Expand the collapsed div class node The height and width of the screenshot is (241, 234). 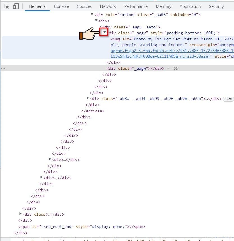tap(20, 214)
